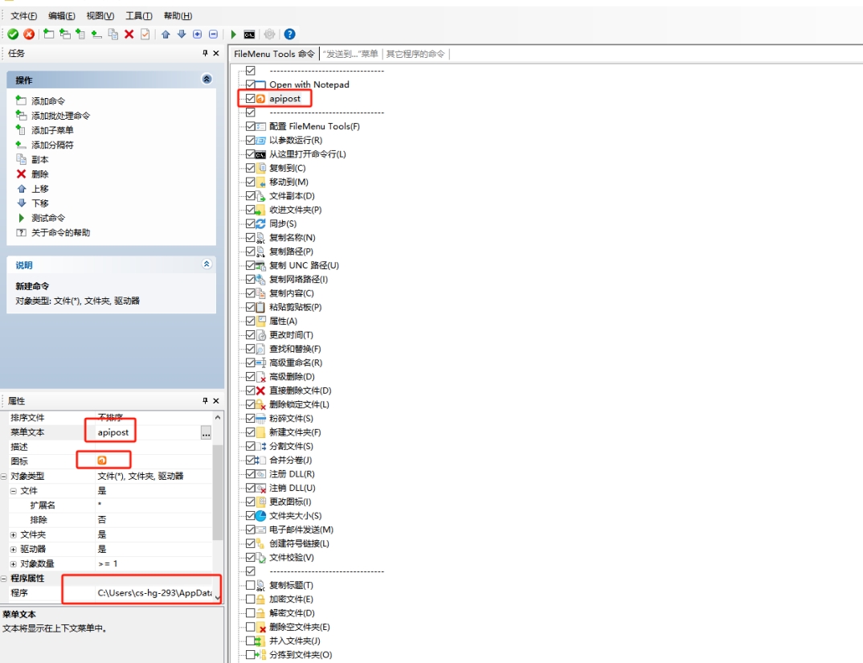Image resolution: width=863 pixels, height=663 pixels.
Task: Click the command prompt console toolbar icon
Action: [249, 35]
